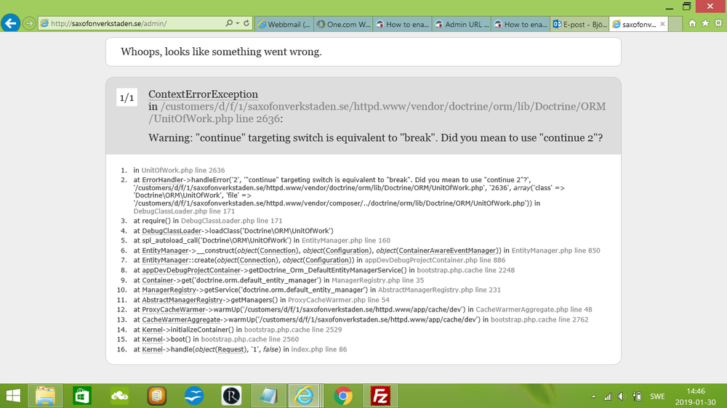
Task: Click EntityManager in trace row 6
Action: [165, 250]
